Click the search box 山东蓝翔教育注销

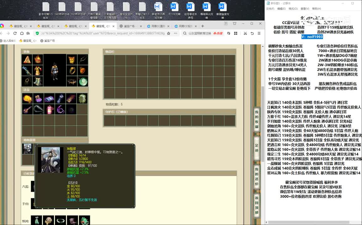200,33
